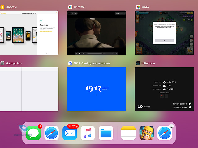Open the Files app in the dock
The width and height of the screenshot is (198, 148).
(106, 133)
